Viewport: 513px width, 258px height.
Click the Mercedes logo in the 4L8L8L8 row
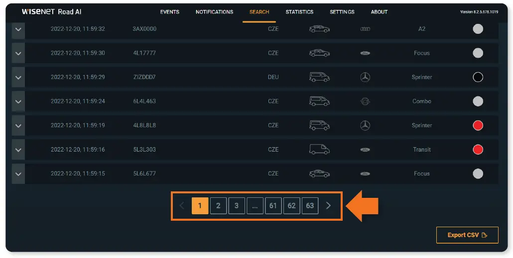[x=365, y=125]
